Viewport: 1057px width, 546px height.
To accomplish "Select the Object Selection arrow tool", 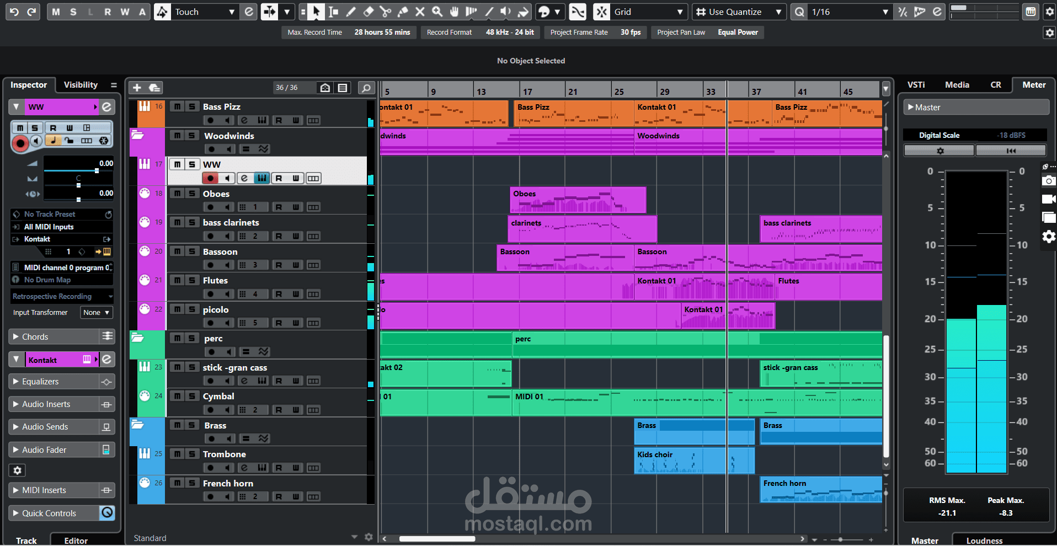I will click(316, 12).
